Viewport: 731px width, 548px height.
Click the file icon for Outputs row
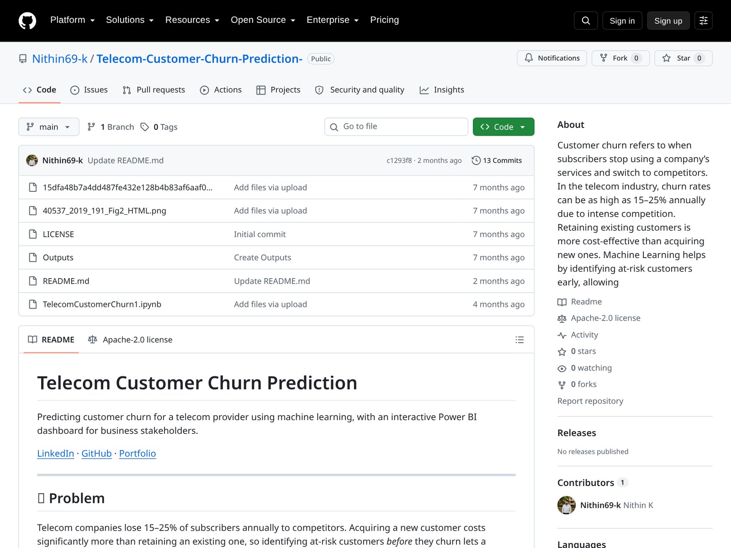point(33,258)
